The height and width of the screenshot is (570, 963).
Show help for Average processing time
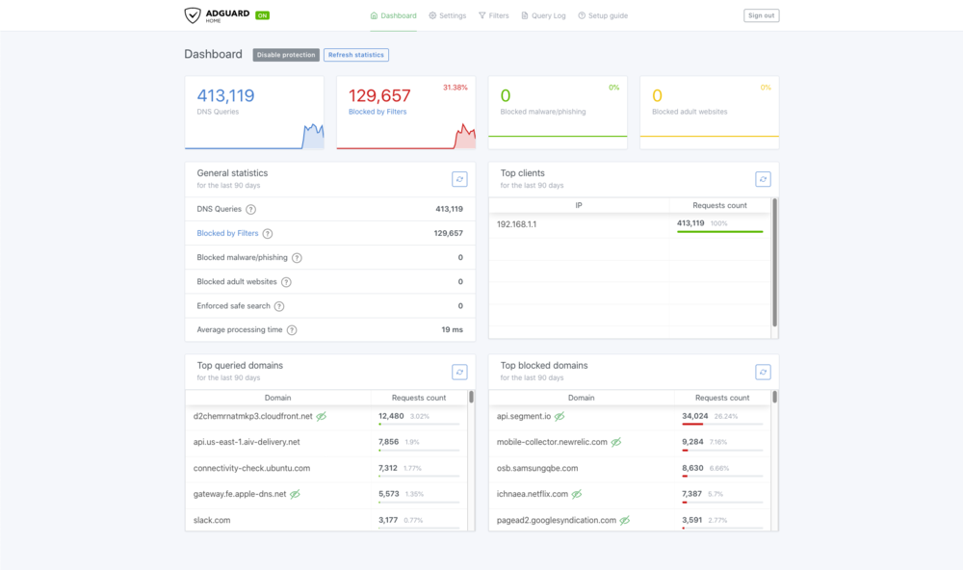coord(292,330)
